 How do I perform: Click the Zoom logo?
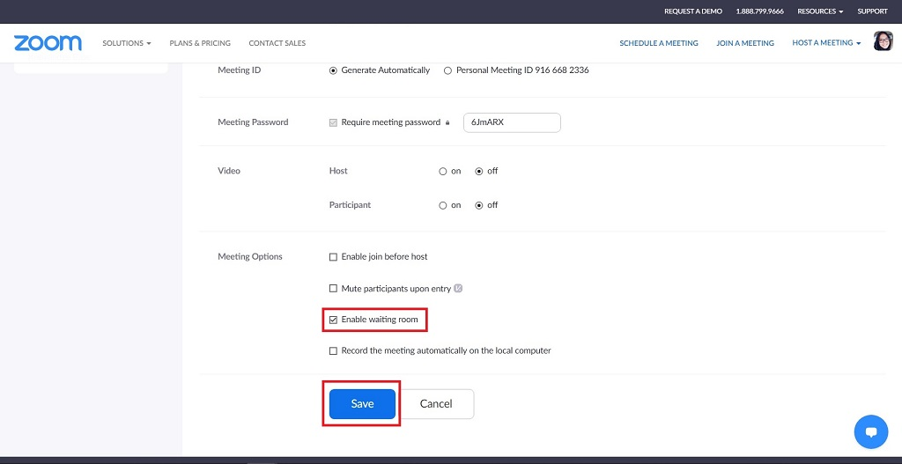[48, 43]
